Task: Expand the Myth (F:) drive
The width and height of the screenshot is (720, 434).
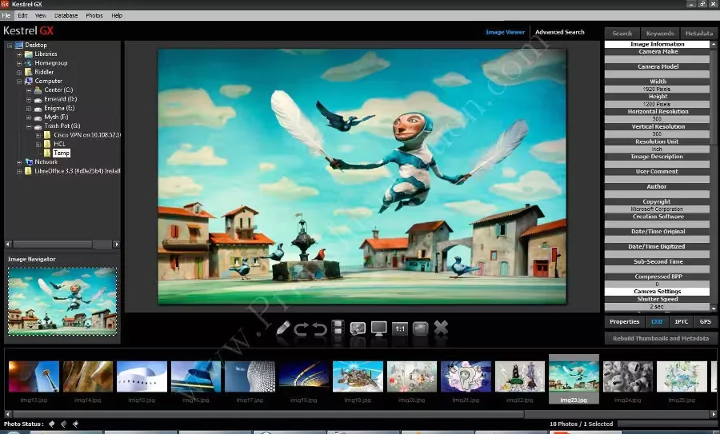Action: (x=29, y=117)
